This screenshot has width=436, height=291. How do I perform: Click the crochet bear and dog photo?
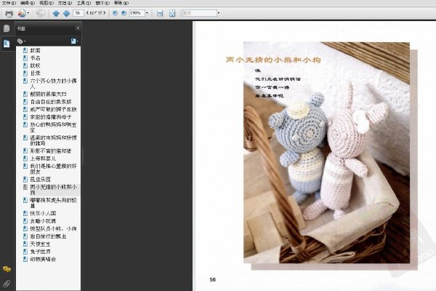[x=326, y=152]
